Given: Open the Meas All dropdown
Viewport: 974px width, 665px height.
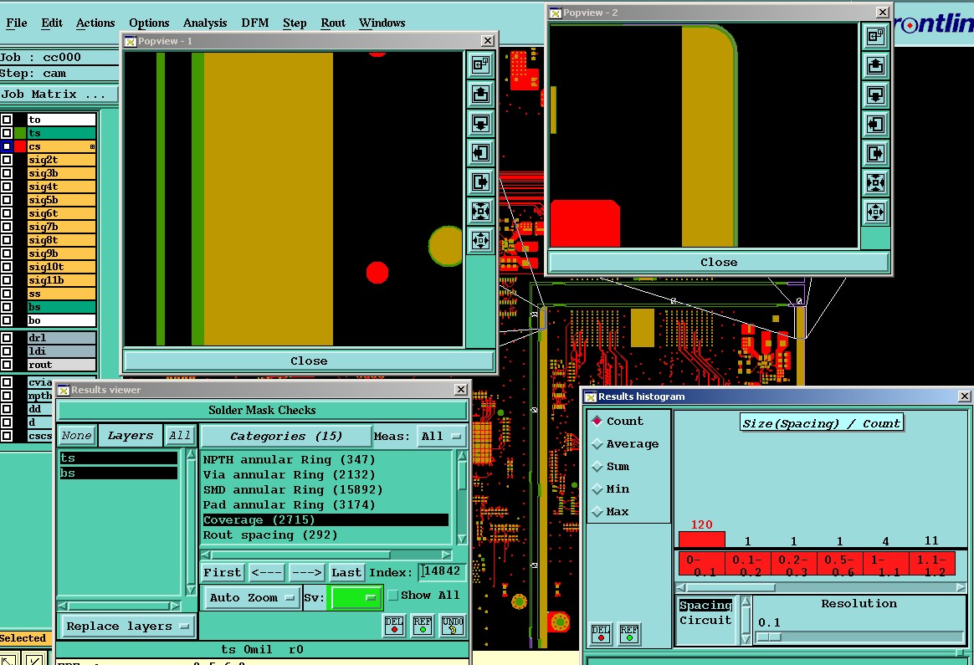Looking at the screenshot, I should tap(443, 436).
